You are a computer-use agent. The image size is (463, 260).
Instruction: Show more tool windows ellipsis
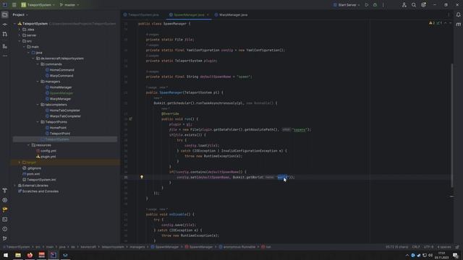pos(5,56)
